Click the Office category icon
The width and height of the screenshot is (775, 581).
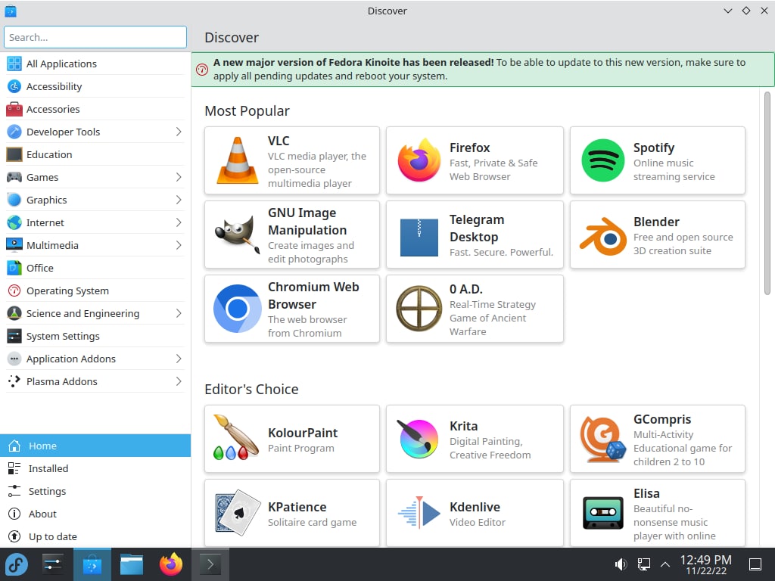click(x=14, y=268)
